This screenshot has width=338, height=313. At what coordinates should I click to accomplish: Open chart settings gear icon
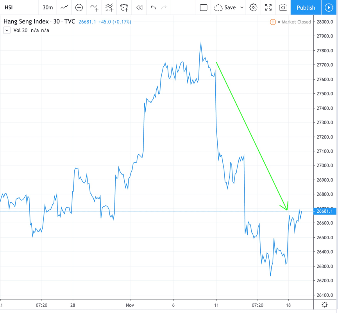pos(253,7)
